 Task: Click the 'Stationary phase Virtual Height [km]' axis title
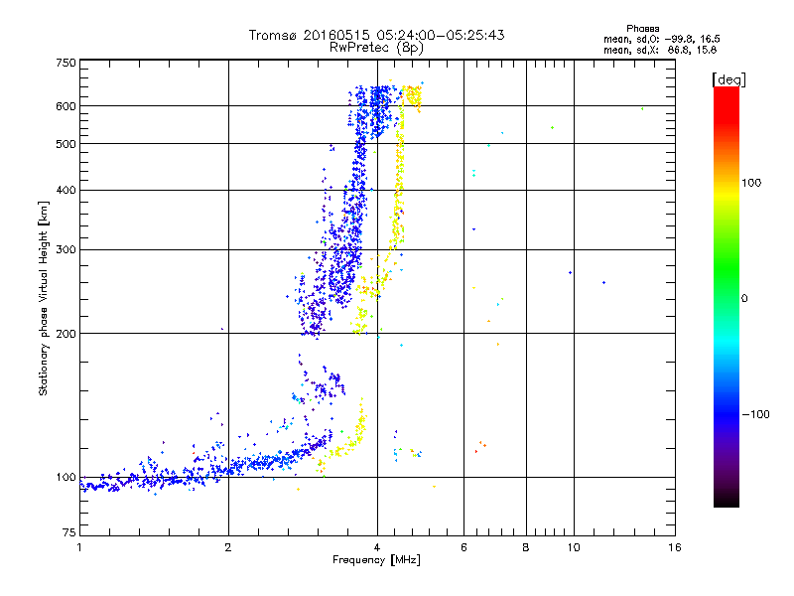pyautogui.click(x=43, y=298)
